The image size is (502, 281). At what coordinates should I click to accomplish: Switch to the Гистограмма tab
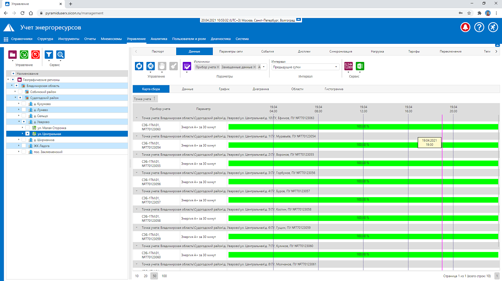[x=334, y=89]
